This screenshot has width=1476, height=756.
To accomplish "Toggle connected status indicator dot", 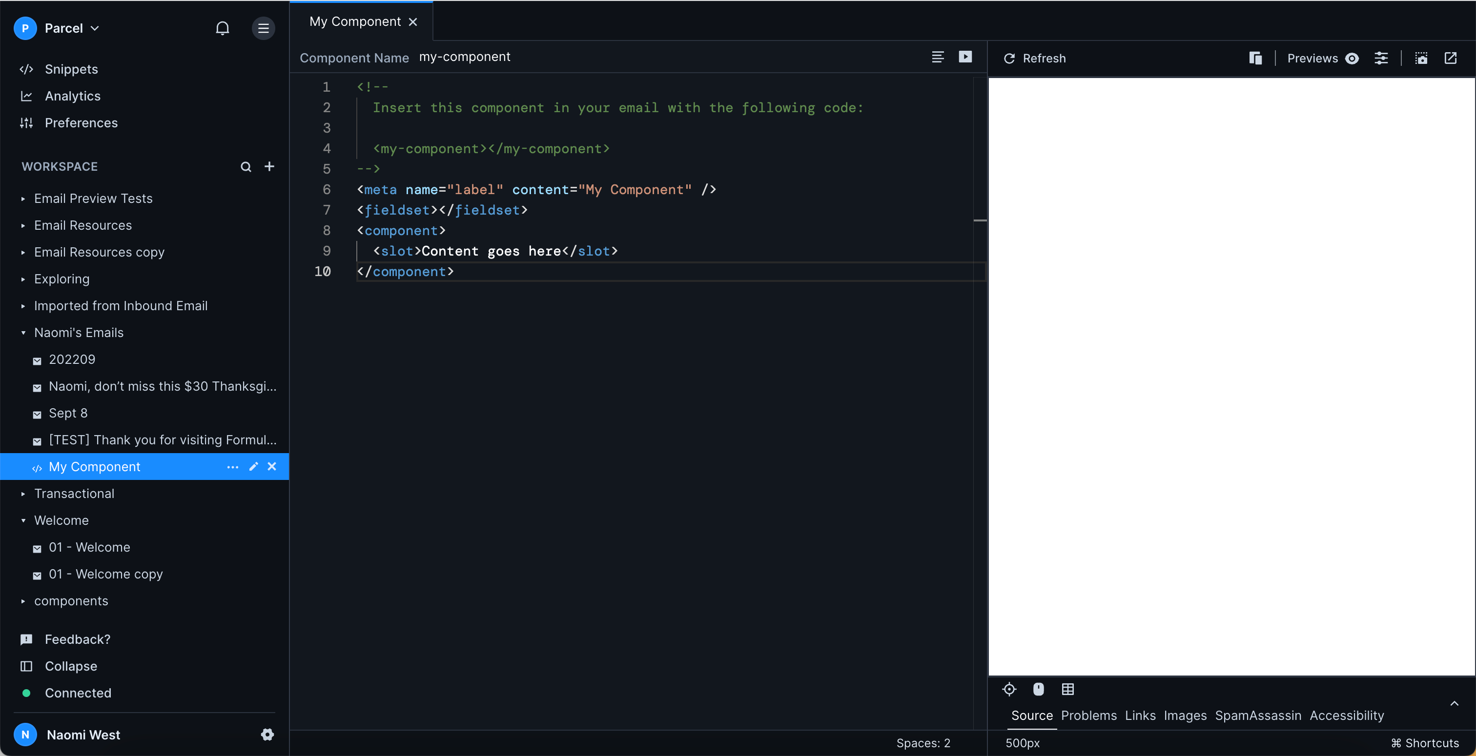I will point(26,693).
